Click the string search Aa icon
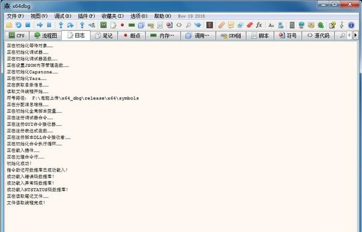Screen dimensions: 362x232 click(x=271, y=25)
